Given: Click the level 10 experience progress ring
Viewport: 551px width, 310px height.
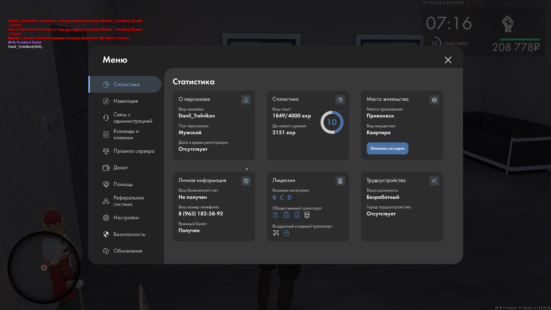Looking at the screenshot, I should tap(332, 122).
